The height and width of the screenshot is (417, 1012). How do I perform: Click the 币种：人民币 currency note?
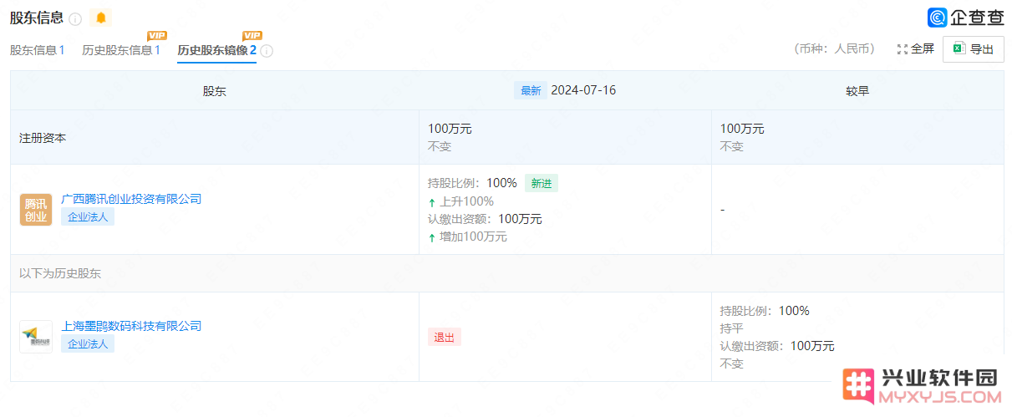834,49
